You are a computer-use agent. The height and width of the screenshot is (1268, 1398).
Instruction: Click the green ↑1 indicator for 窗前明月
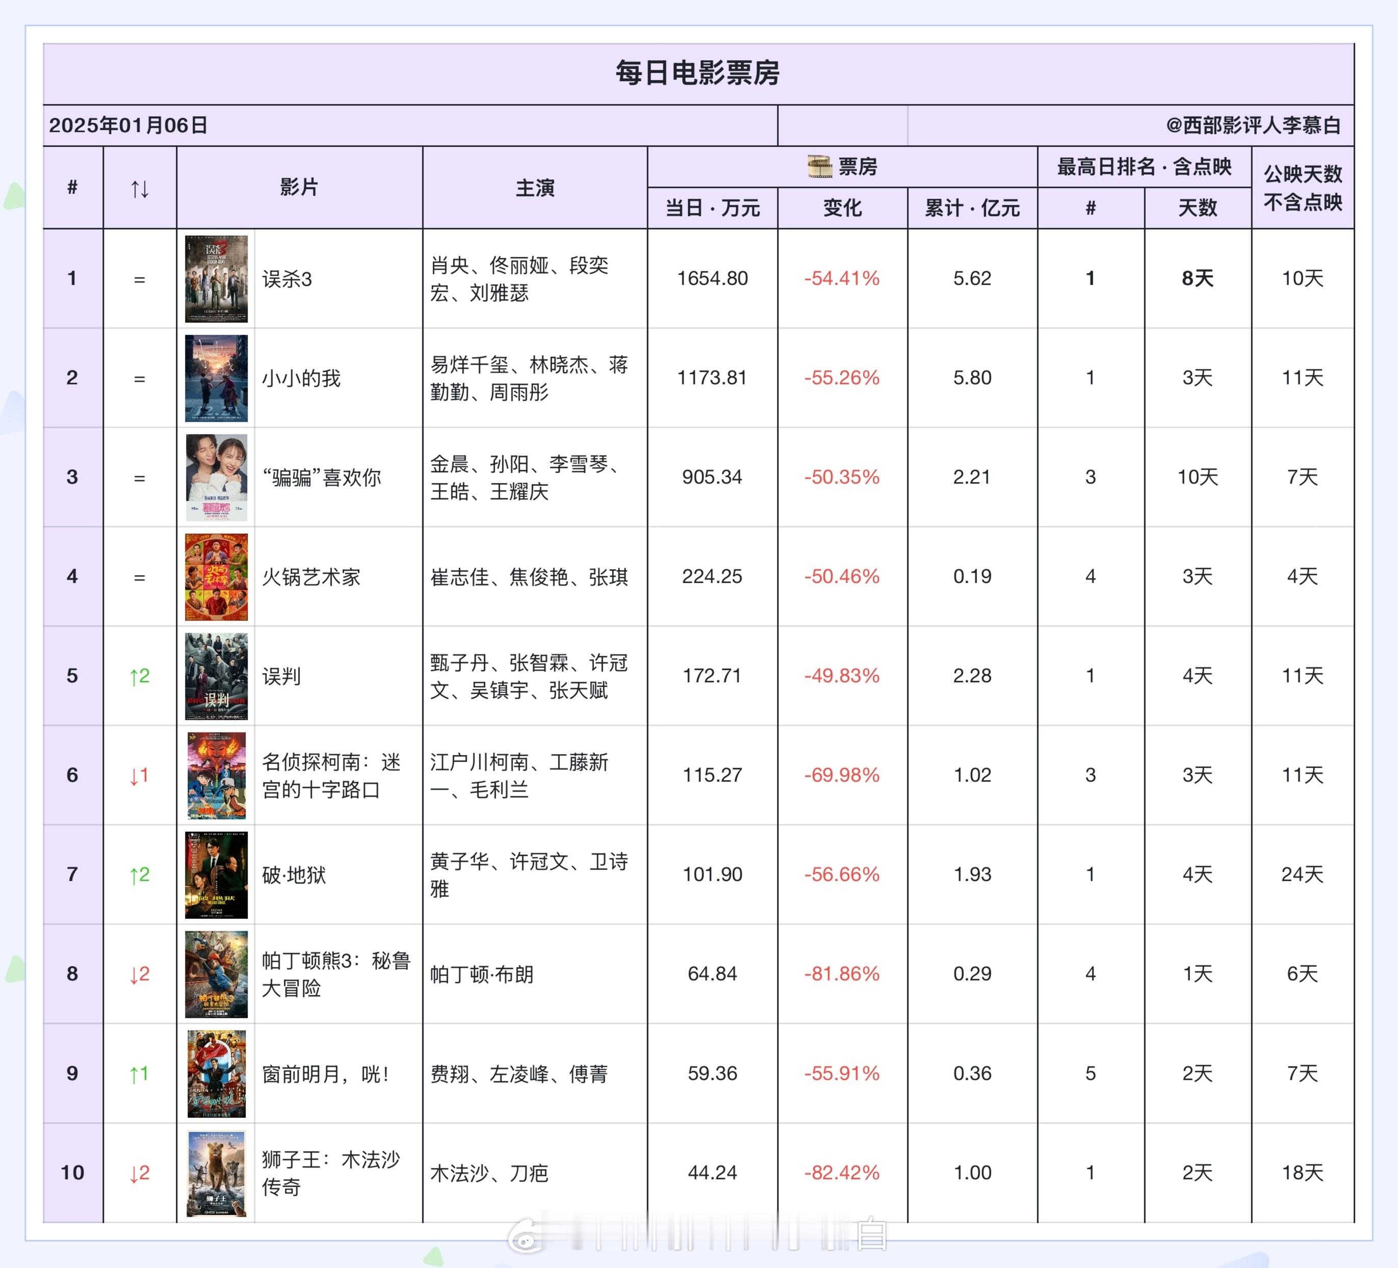coord(139,1073)
